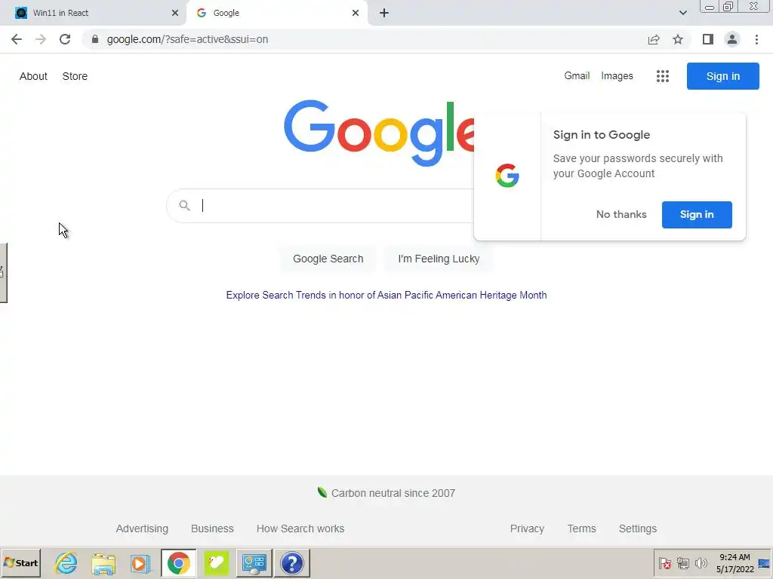Viewport: 773px width, 579px height.
Task: Click the show desktop tray icon
Action: pyautogui.click(x=764, y=563)
